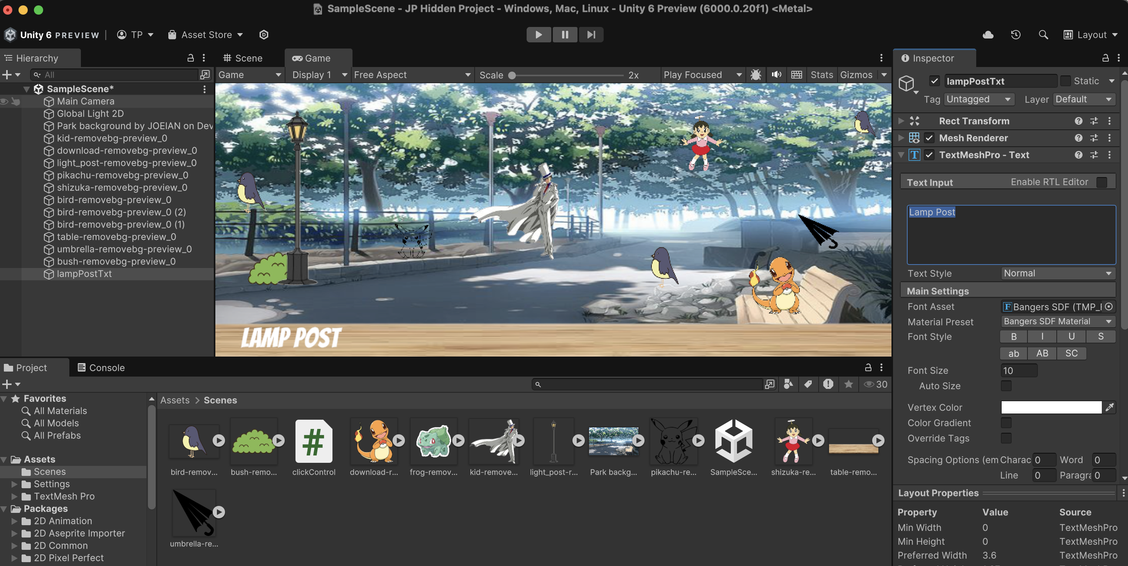Toggle Bold font style B button

click(x=1014, y=336)
